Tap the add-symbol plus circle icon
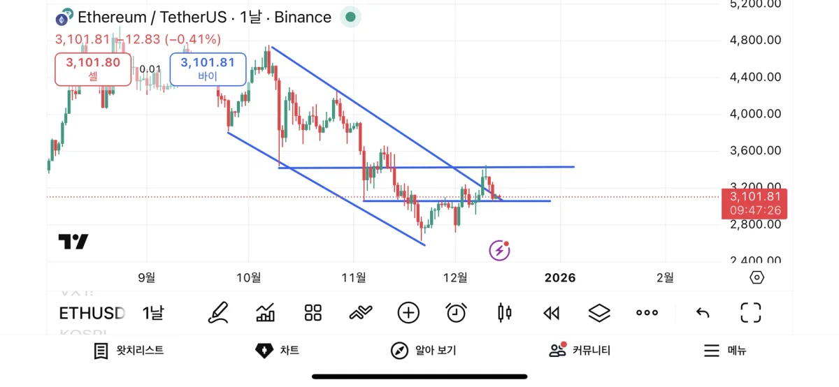 tap(408, 312)
